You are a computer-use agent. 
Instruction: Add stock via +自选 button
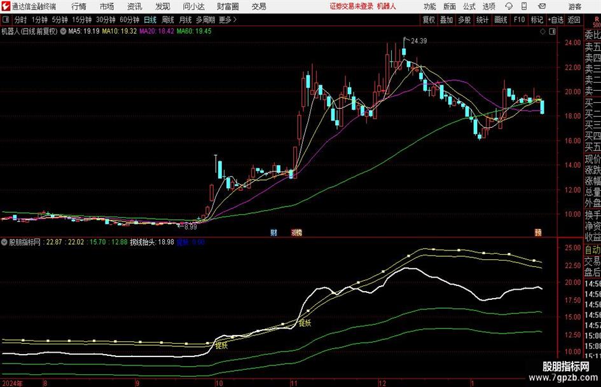(555, 20)
